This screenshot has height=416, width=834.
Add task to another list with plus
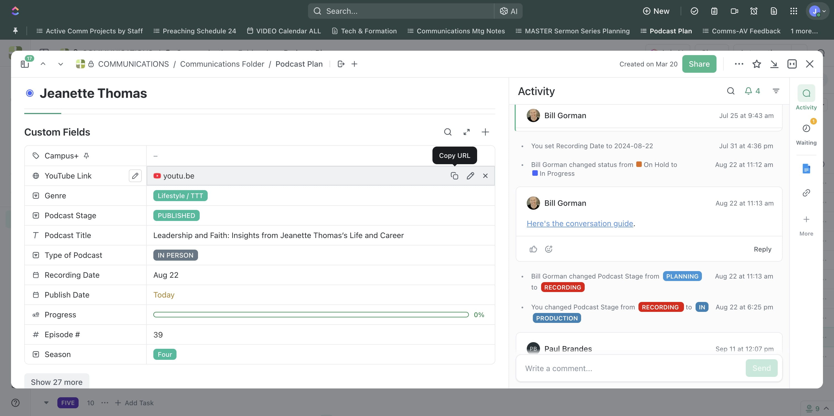coord(354,64)
